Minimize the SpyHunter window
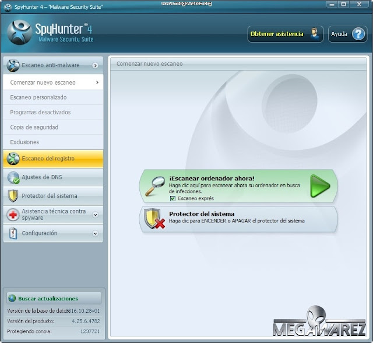373x343 pixels. [x=332, y=4]
